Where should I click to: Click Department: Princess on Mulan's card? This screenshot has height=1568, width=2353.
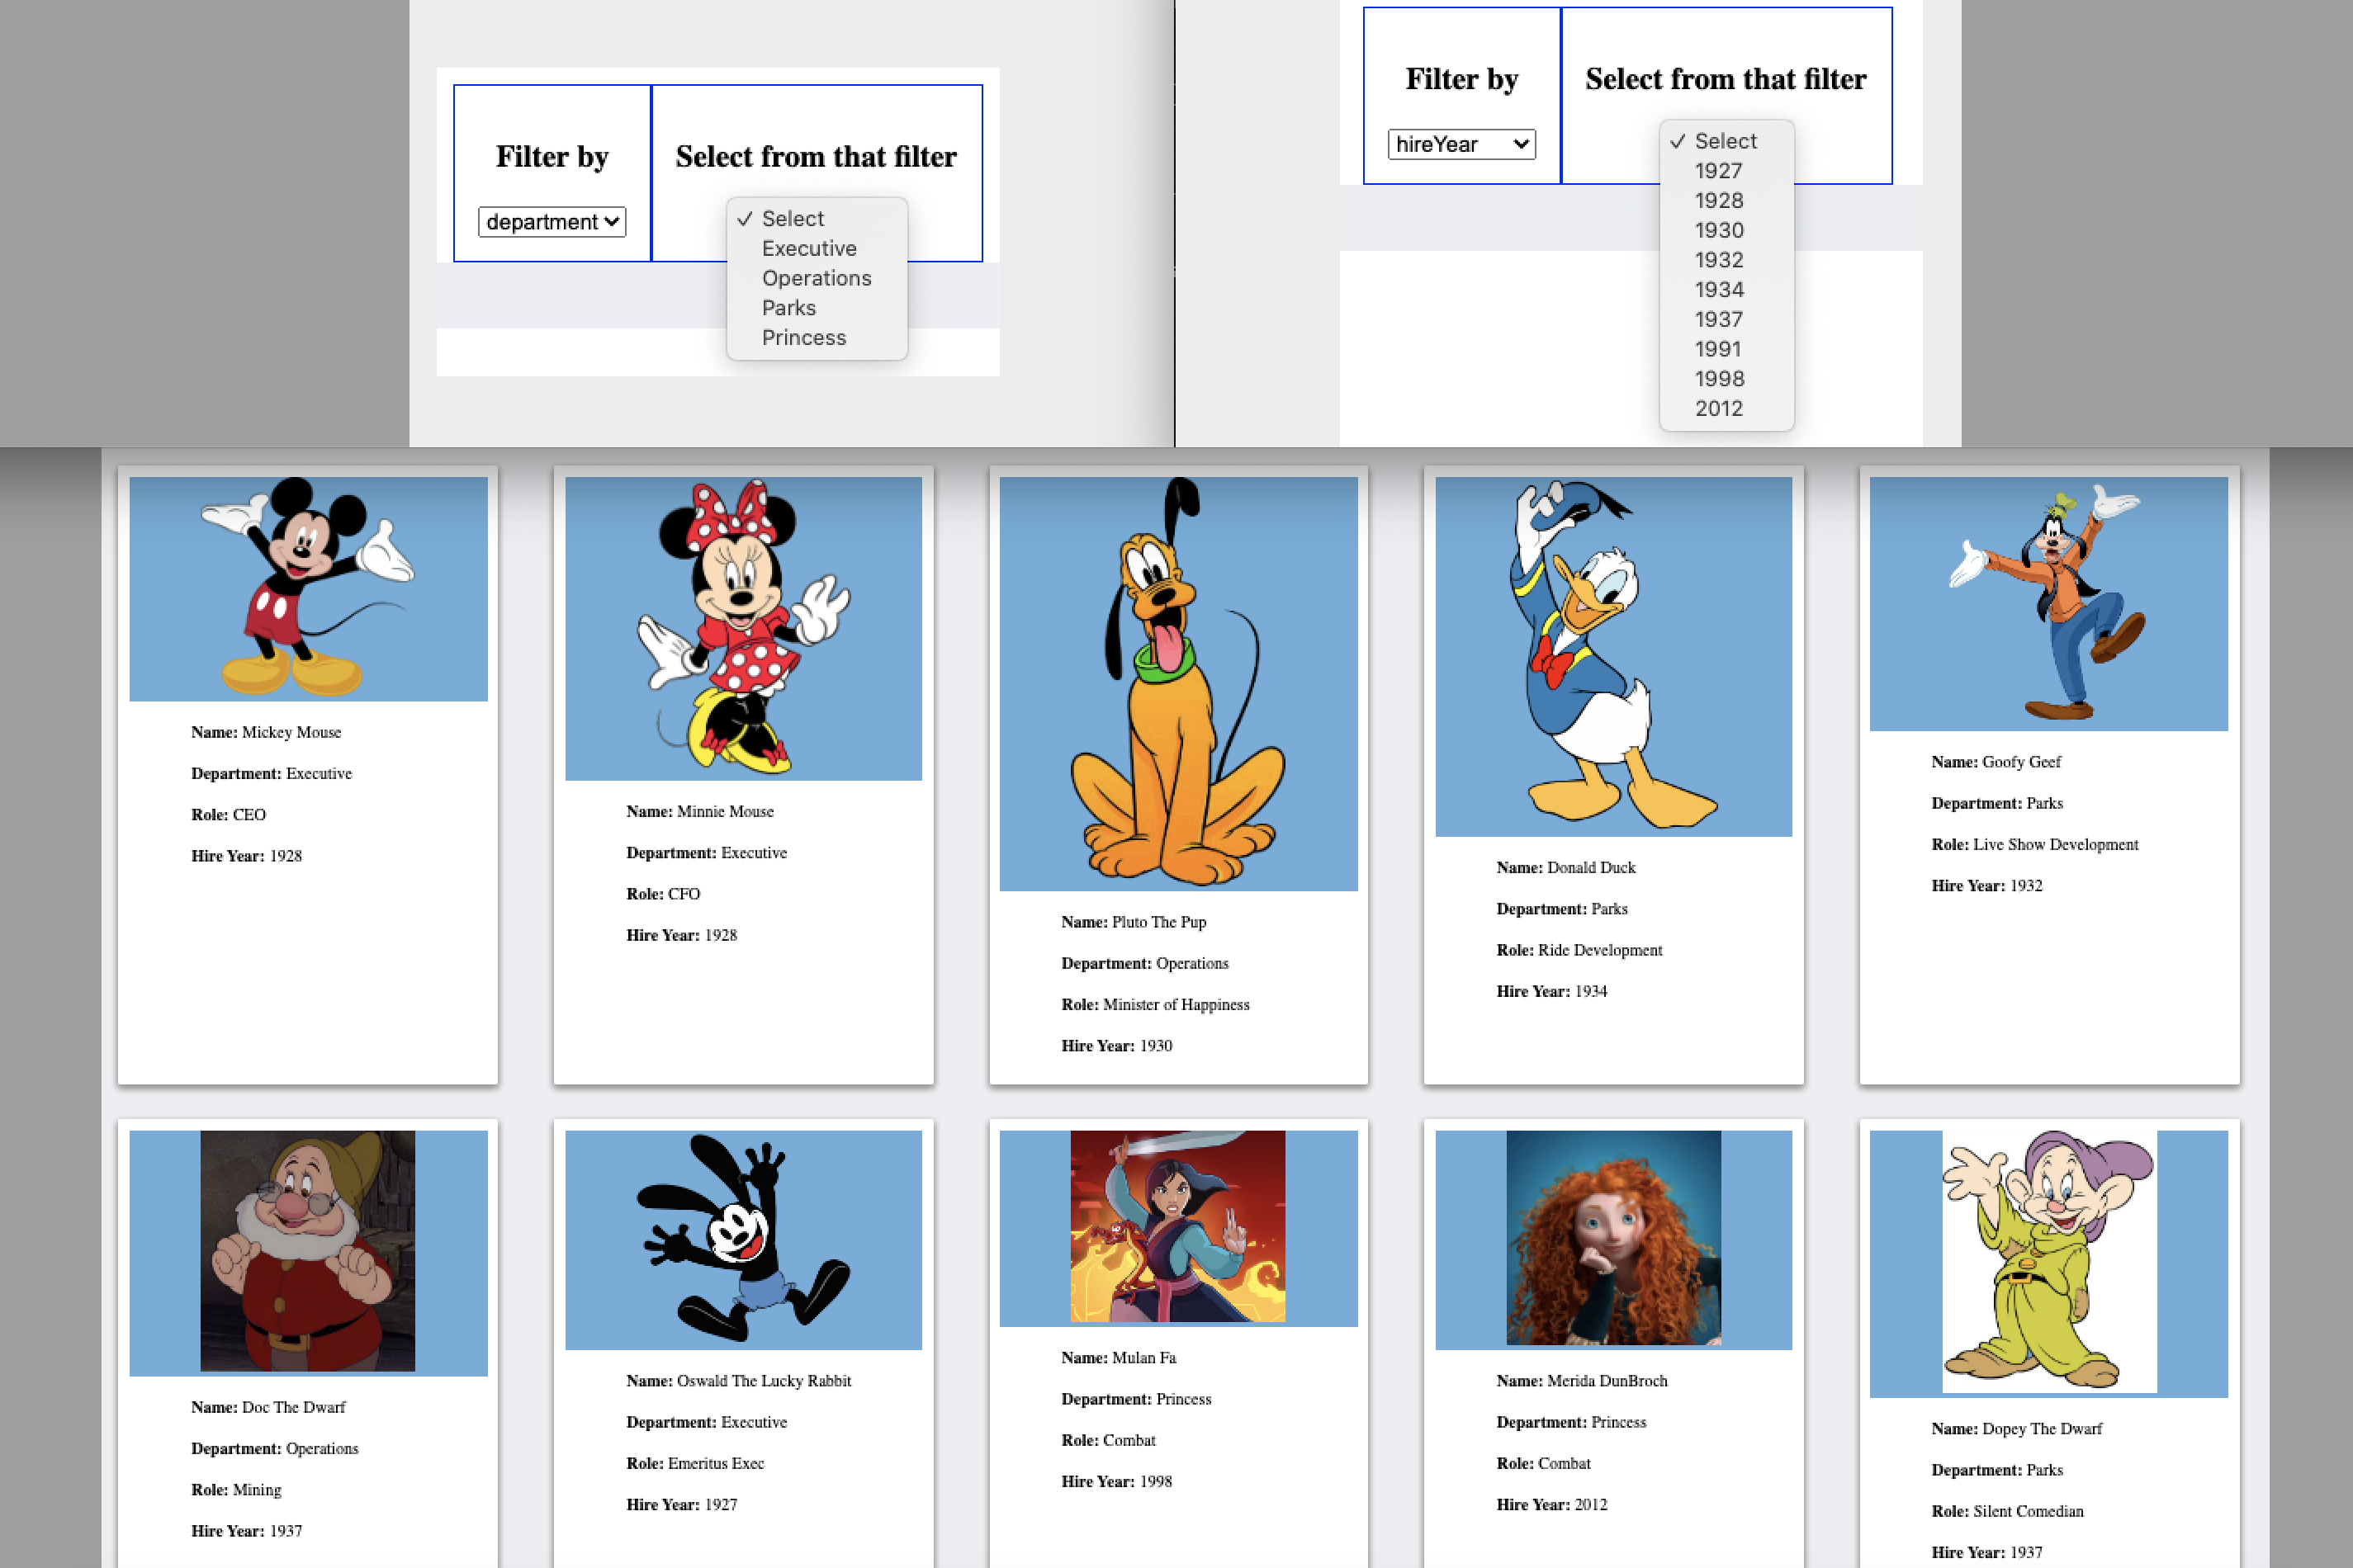coord(1137,1399)
